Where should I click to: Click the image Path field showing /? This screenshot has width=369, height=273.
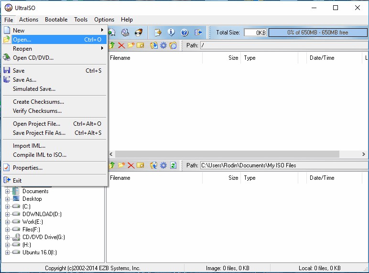[x=284, y=45]
